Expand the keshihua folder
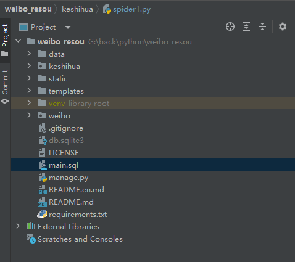 coord(29,66)
